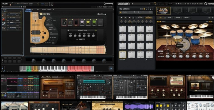Click the Instrument button
Screen dimensions: 214x110
pos(149,18)
